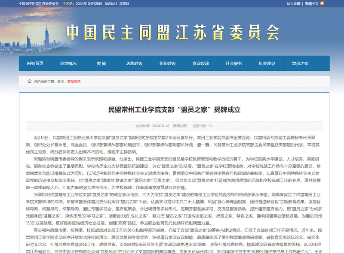Click the home icon in breadcrumb bar
The image size is (344, 254).
coord(29,81)
